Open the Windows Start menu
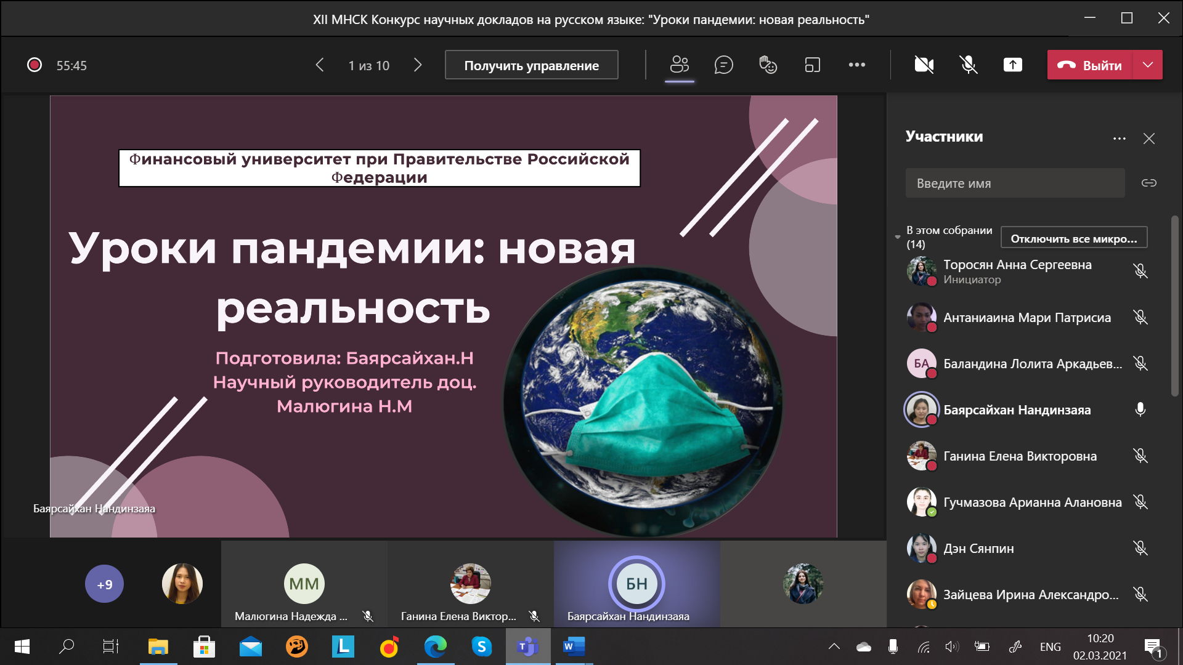The image size is (1183, 665). [22, 647]
